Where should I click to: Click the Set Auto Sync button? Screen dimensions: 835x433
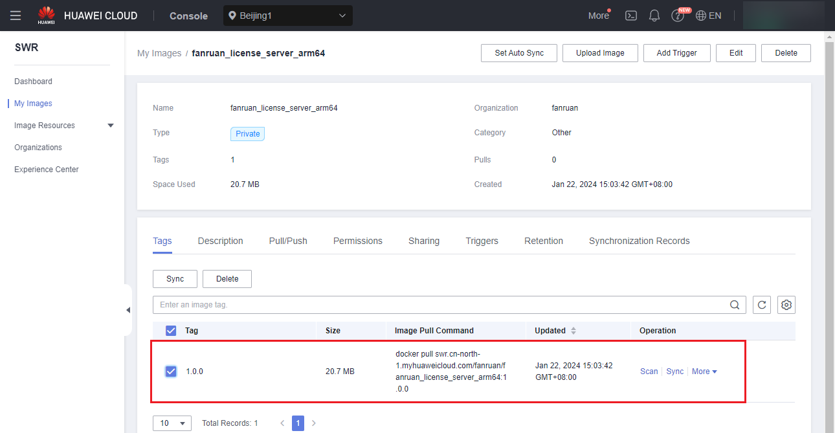tap(519, 53)
